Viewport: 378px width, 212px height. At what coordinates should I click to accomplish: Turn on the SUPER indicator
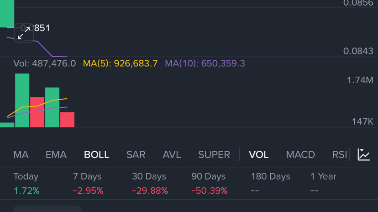tap(214, 155)
